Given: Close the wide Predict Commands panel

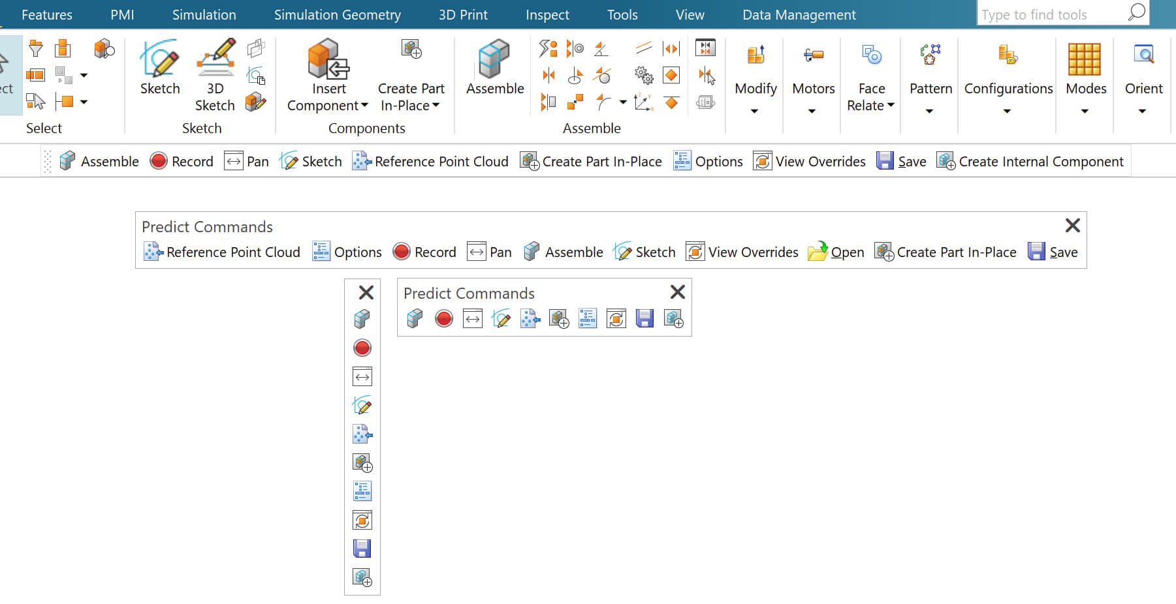Looking at the screenshot, I should [x=1072, y=226].
